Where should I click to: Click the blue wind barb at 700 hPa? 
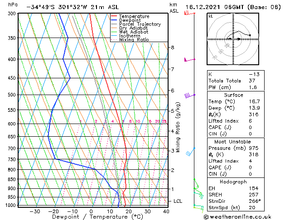(190, 151)
